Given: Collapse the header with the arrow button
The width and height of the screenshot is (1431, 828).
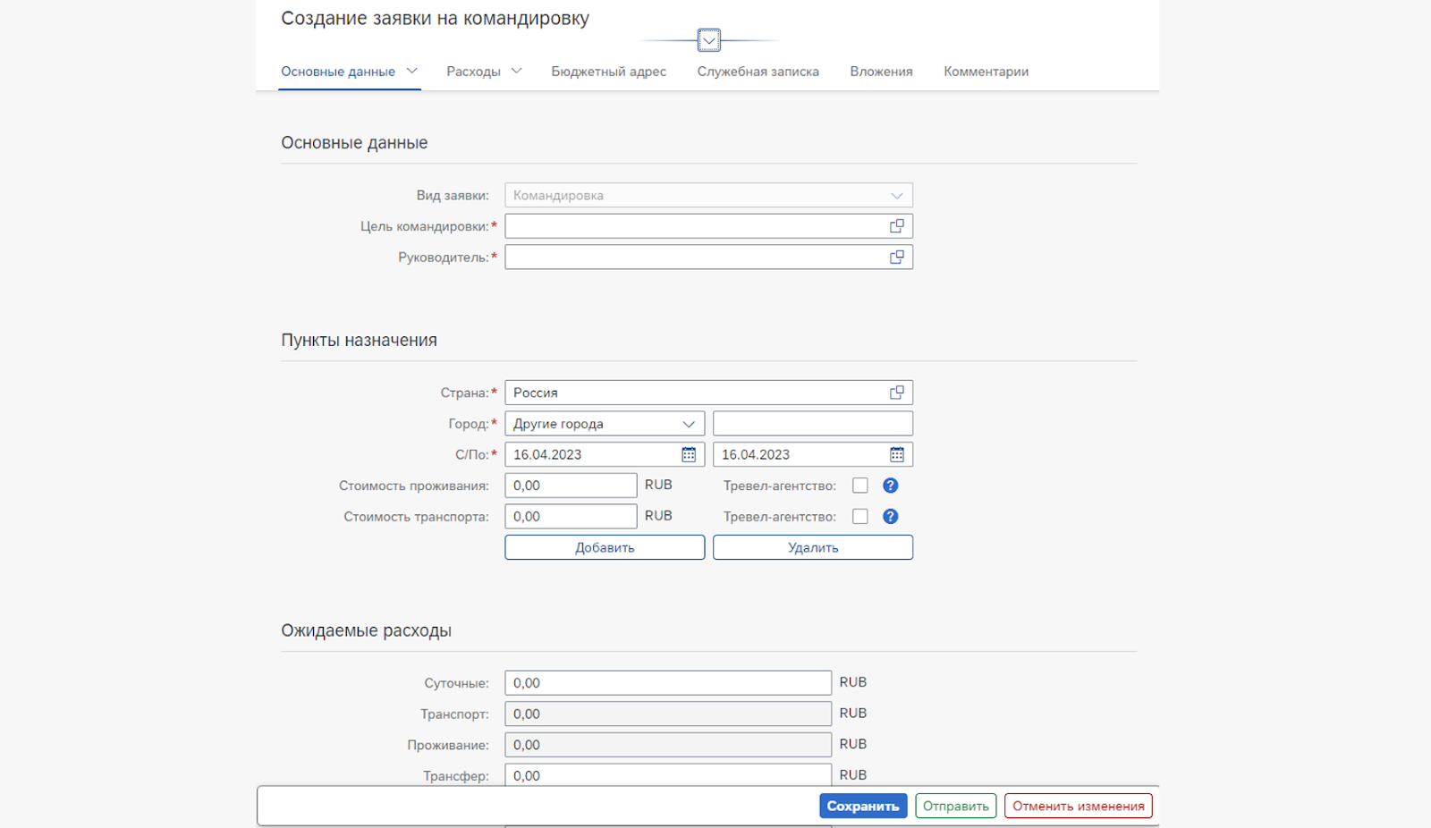Looking at the screenshot, I should point(708,40).
